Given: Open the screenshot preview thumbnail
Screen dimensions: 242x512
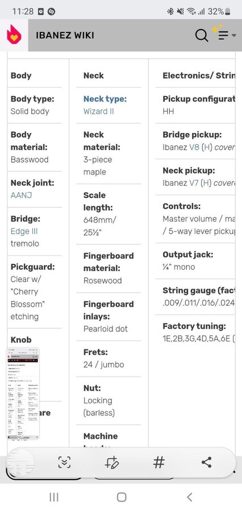Looking at the screenshot, I should [x=23, y=394].
